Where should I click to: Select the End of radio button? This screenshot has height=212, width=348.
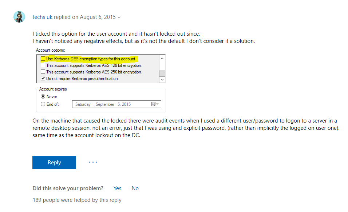pos(43,104)
